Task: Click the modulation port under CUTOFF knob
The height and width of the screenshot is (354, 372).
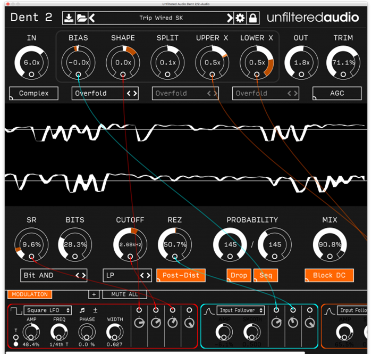Action: tap(130, 257)
